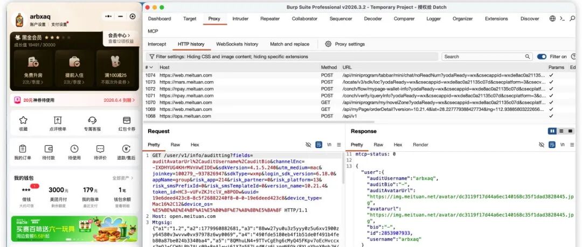Open the Collaborator tab
582x247 pixels.
coord(304,18)
